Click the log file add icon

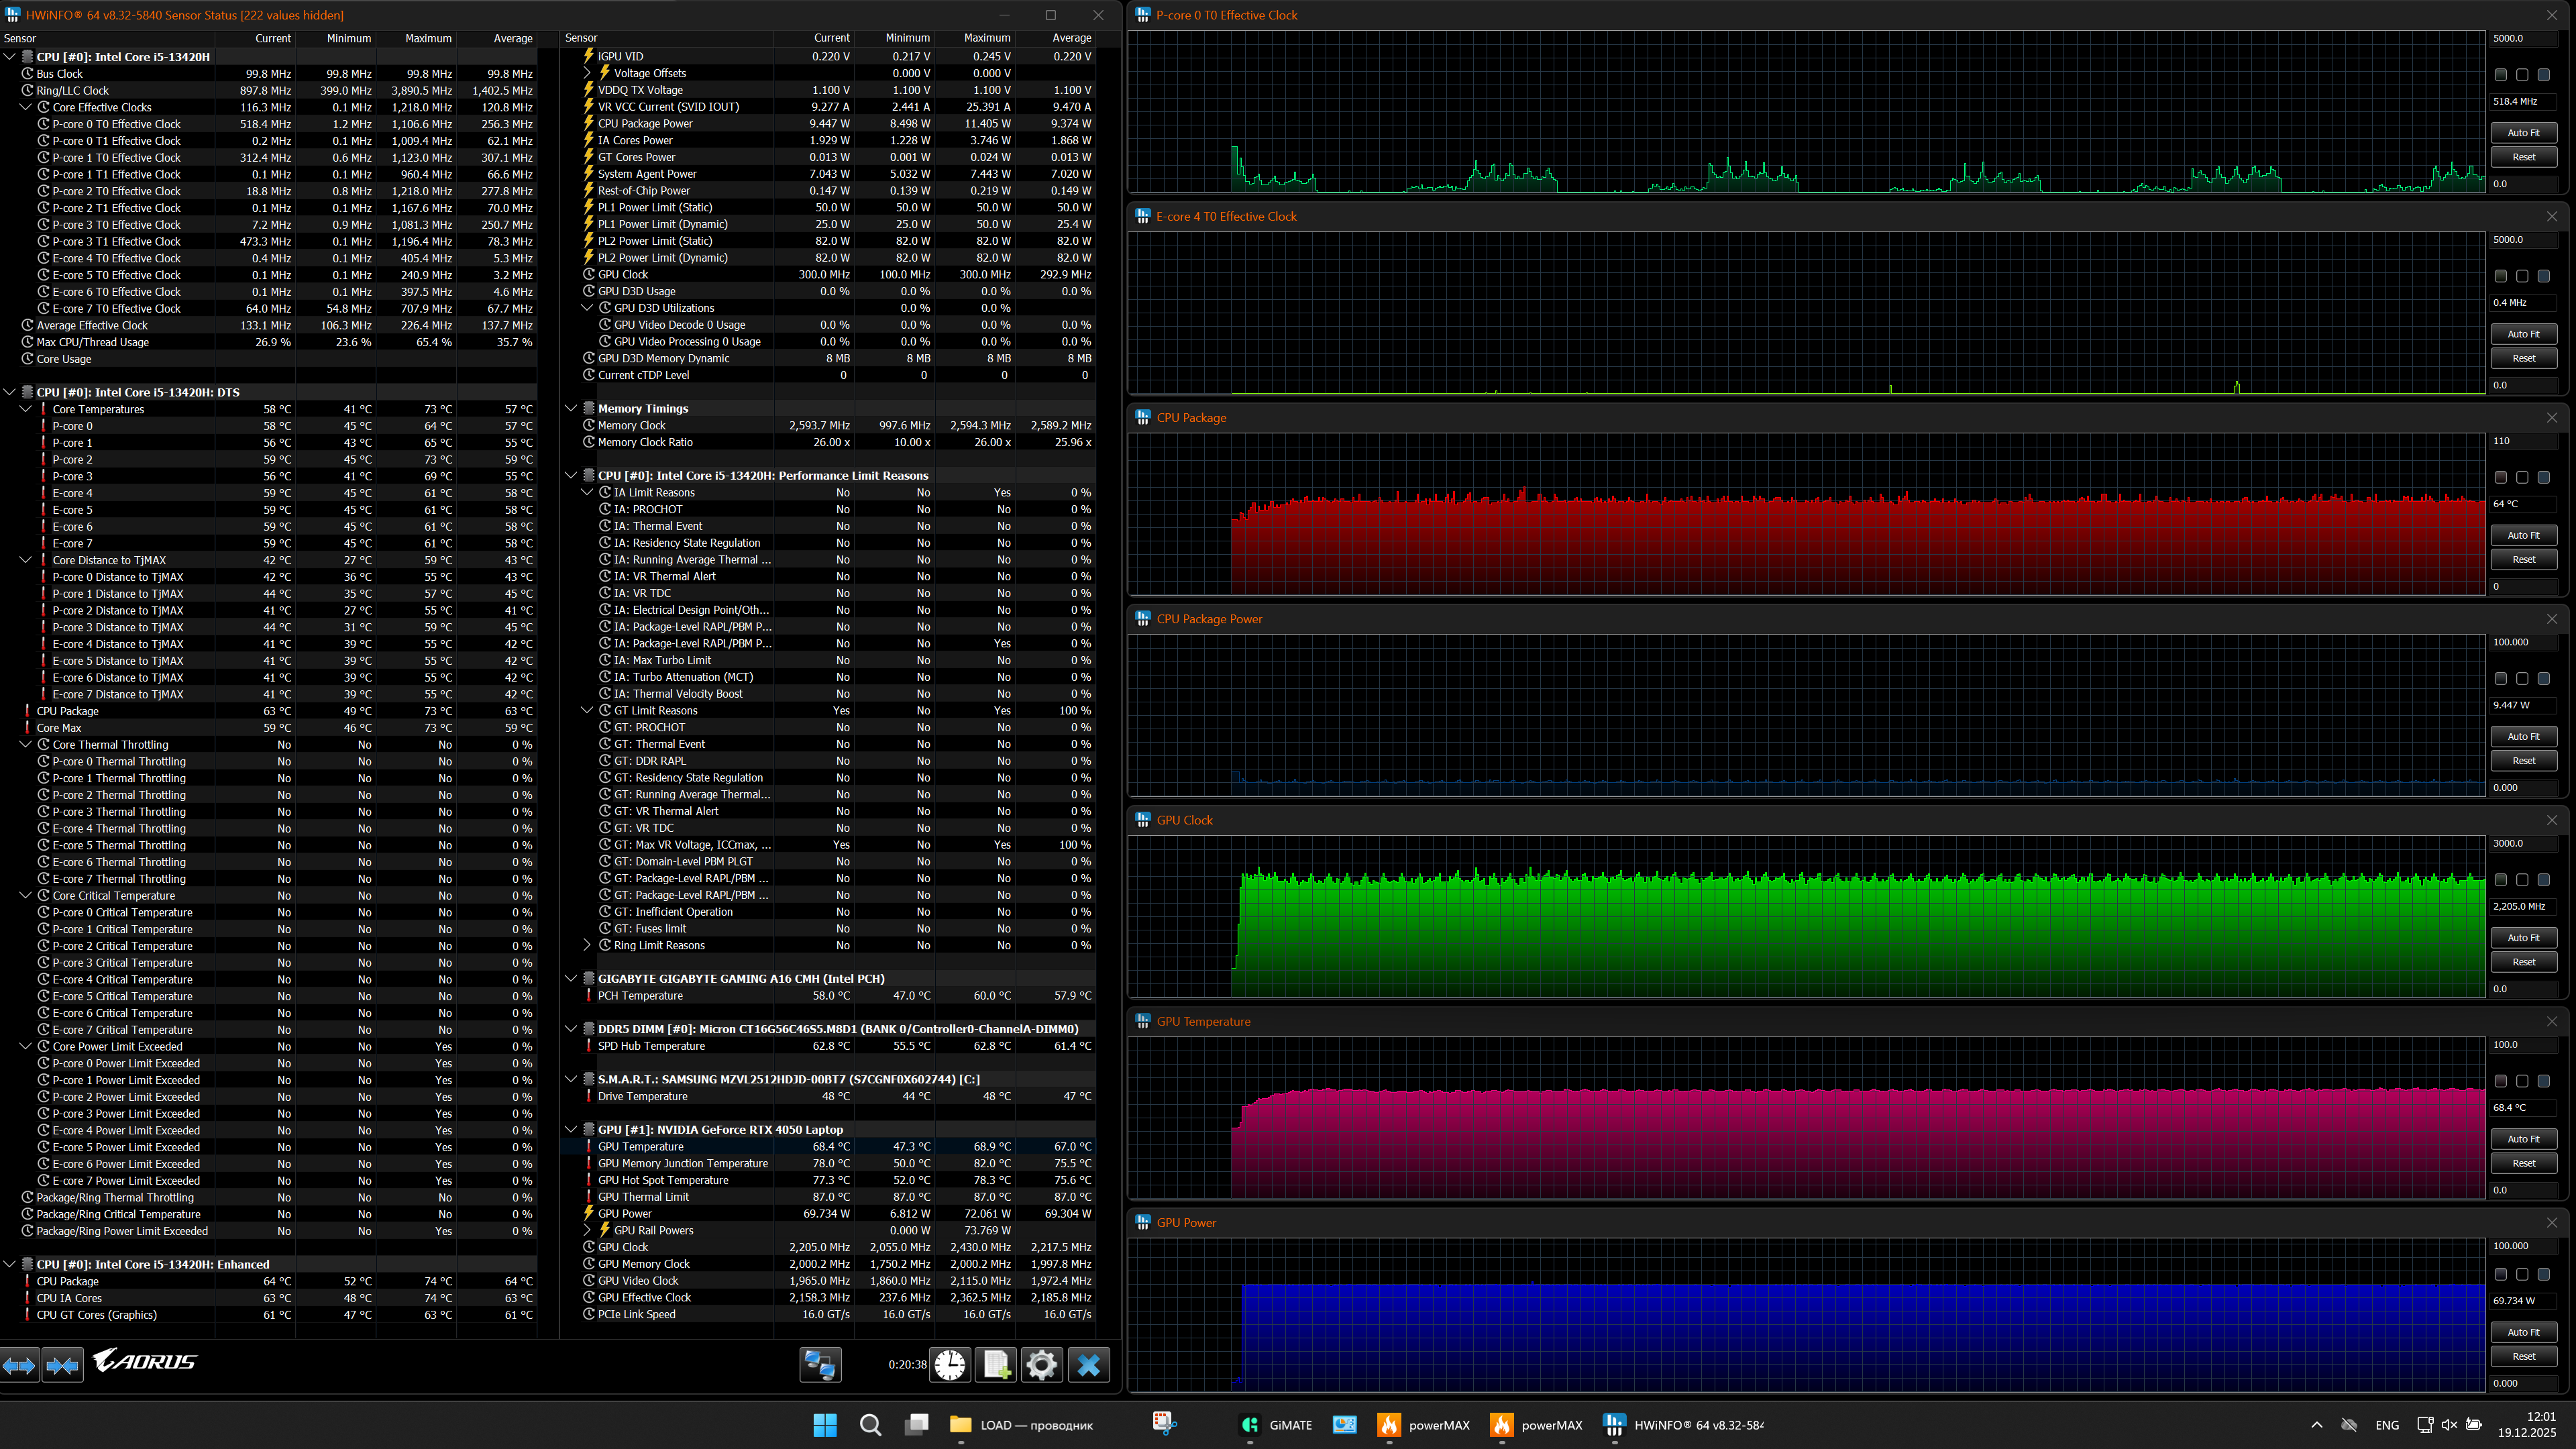pyautogui.click(x=996, y=1365)
